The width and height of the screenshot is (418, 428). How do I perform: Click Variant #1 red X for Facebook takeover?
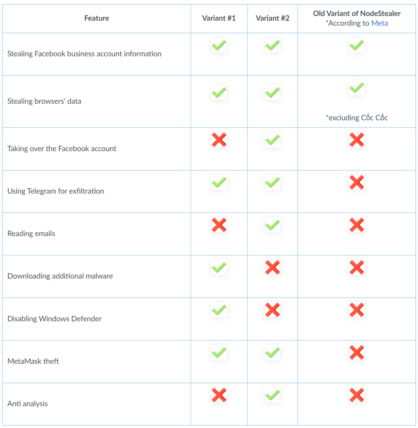point(219,140)
